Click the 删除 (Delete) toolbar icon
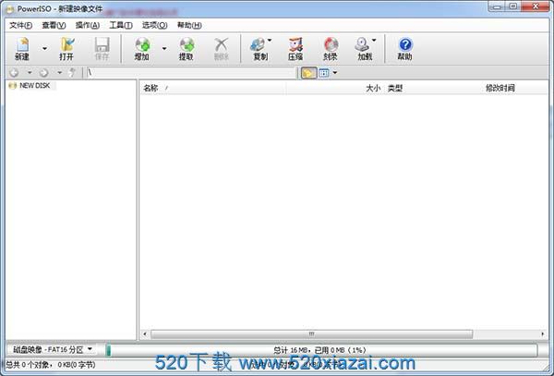The height and width of the screenshot is (376, 554). [x=222, y=48]
